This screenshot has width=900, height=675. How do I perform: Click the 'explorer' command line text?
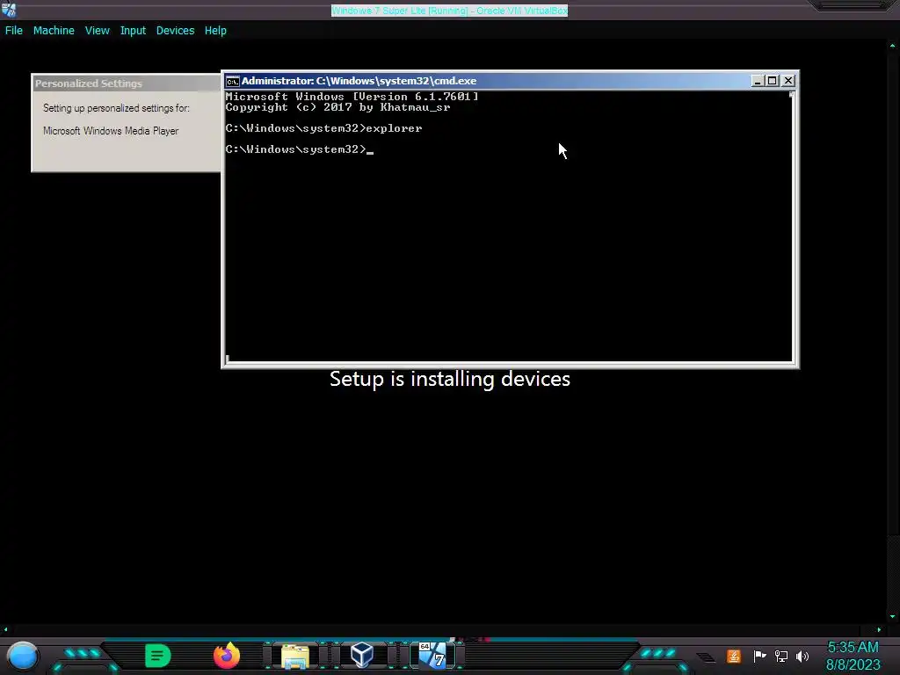tap(394, 128)
